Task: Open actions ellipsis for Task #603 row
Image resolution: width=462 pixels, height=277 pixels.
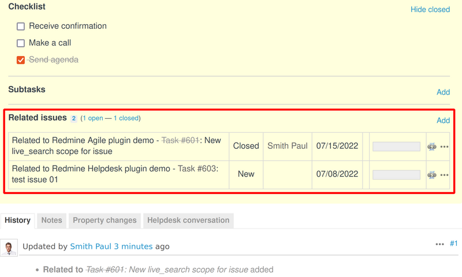Action: tap(444, 174)
